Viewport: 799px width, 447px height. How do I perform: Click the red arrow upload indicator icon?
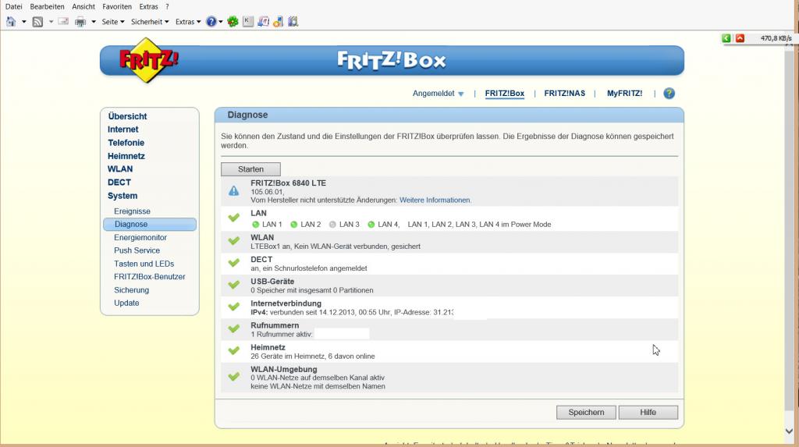click(x=740, y=38)
